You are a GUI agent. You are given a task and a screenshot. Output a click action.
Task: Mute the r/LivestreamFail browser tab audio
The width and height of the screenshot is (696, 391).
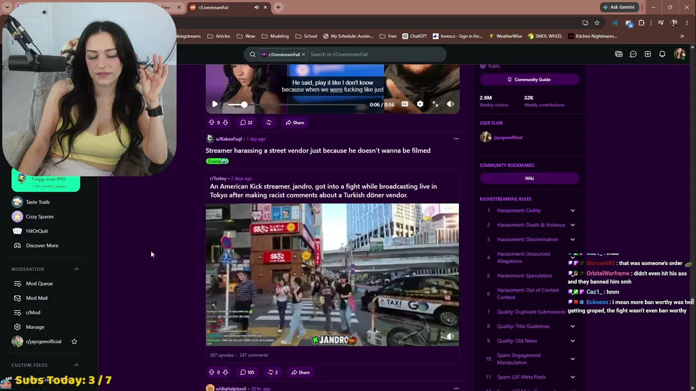coord(256,8)
